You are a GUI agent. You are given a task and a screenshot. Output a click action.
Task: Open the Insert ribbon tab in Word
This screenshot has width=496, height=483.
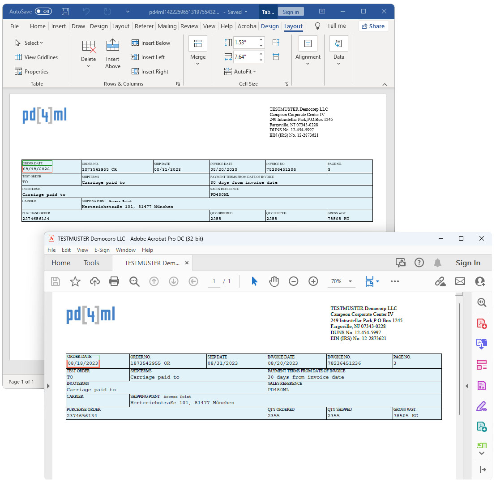click(x=59, y=26)
